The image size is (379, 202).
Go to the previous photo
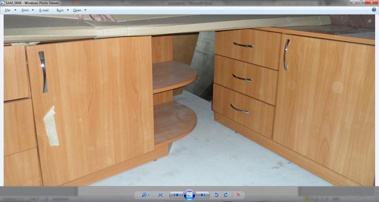pyautogui.click(x=176, y=195)
